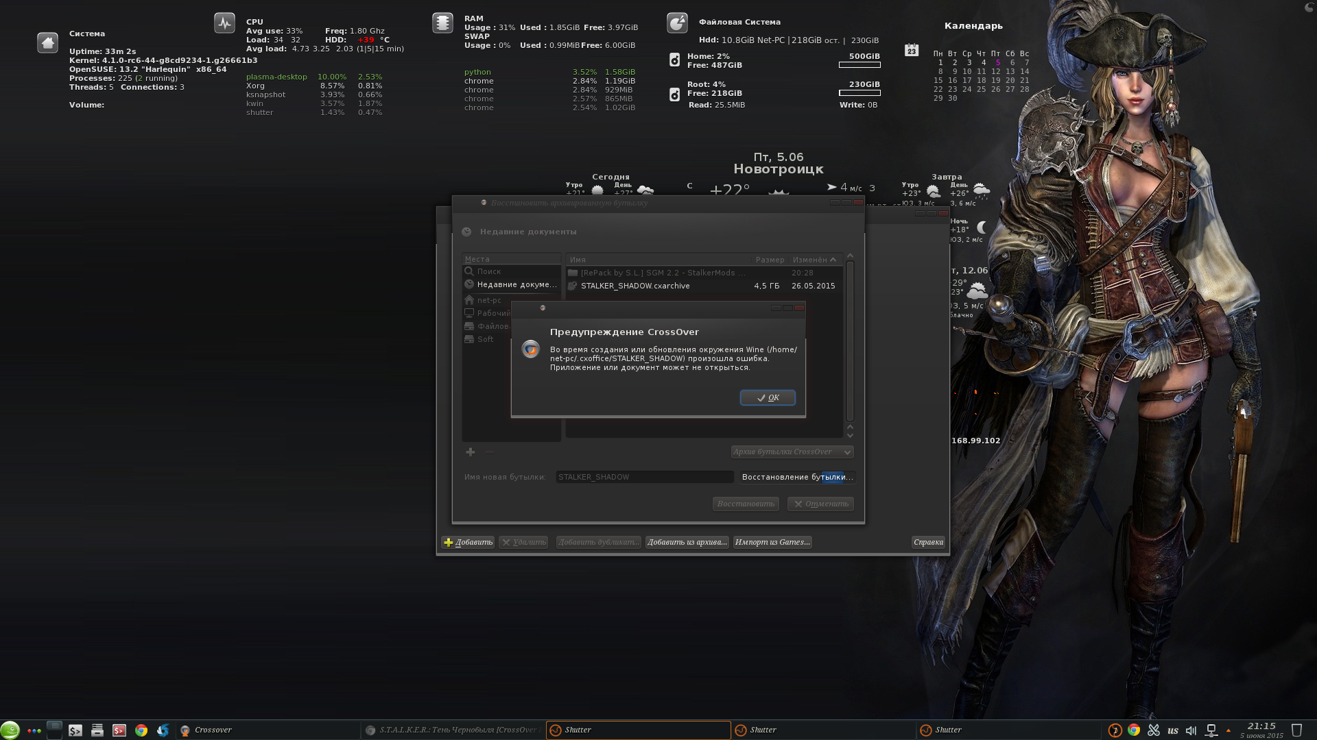Click the 230GiB Root usage bar

[859, 93]
